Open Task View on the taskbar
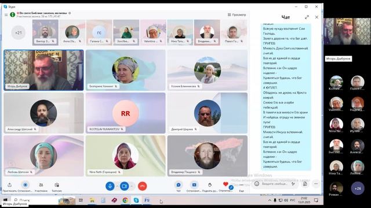371x208 pixels. (81, 200)
